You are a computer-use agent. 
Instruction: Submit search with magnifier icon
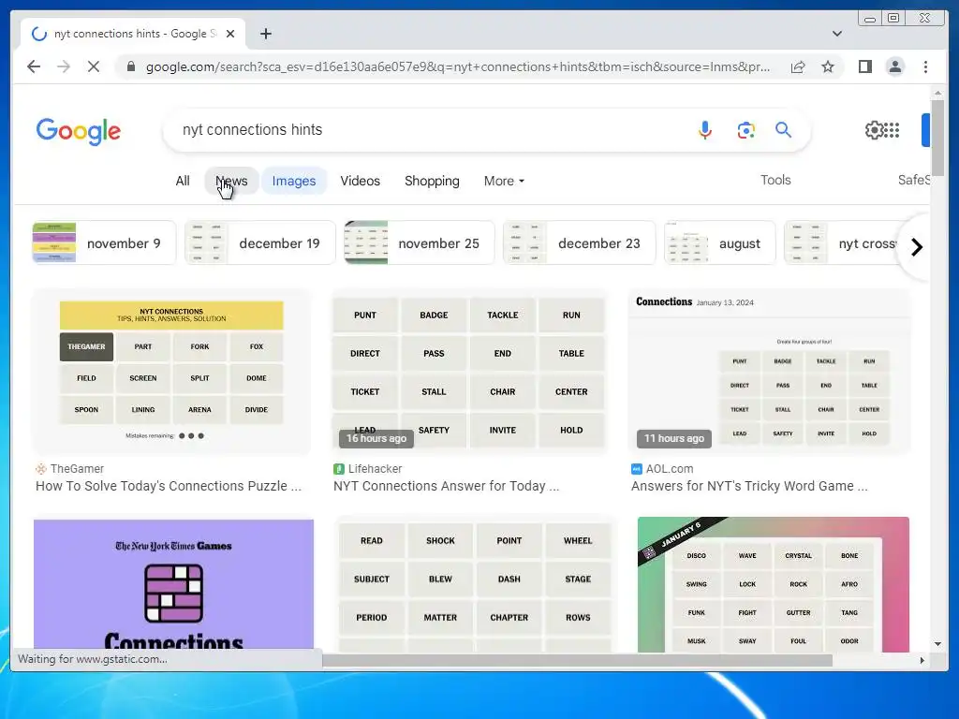(783, 129)
